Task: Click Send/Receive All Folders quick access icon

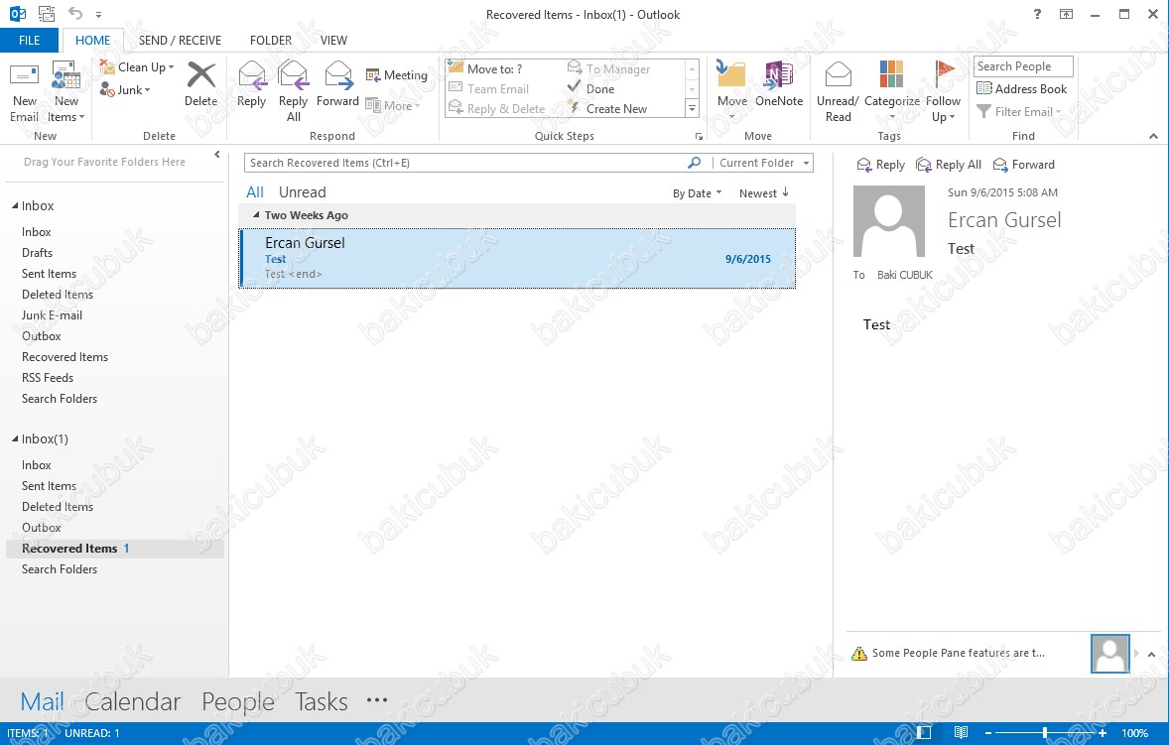Action: click(x=47, y=14)
